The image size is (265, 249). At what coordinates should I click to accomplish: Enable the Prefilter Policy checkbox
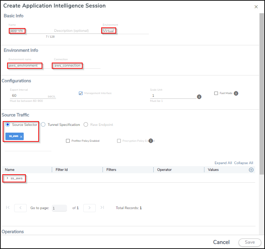[68, 141]
